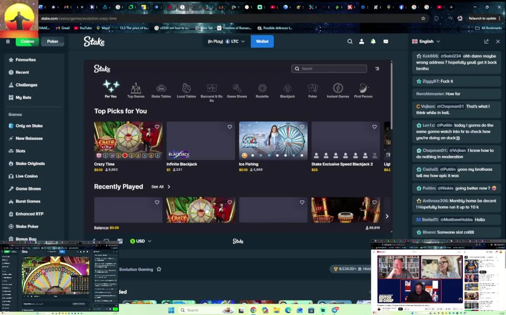
Task: Select the Baccarat & Sic Bo tab
Action: click(x=212, y=92)
